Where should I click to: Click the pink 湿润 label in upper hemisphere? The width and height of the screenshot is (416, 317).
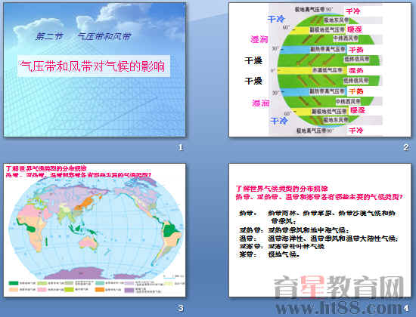point(259,39)
